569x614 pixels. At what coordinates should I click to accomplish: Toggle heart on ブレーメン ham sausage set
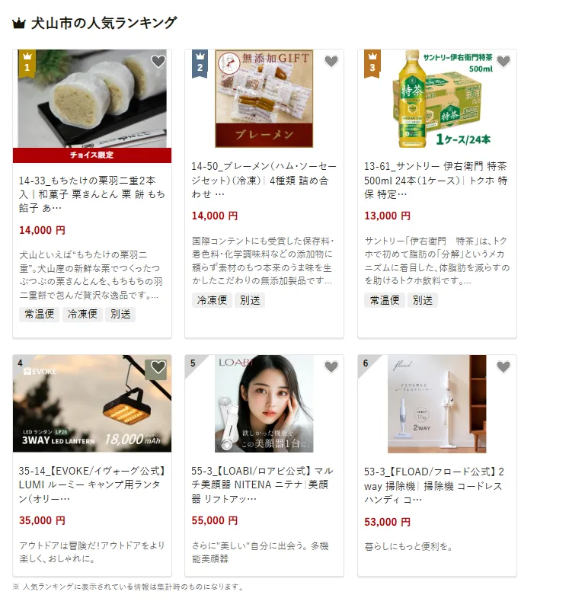coord(331,62)
